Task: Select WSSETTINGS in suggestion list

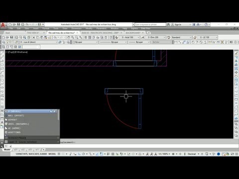Action: click(x=31, y=132)
